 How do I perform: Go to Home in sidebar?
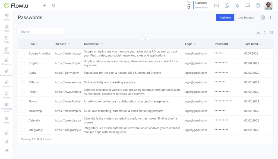pos(7,17)
